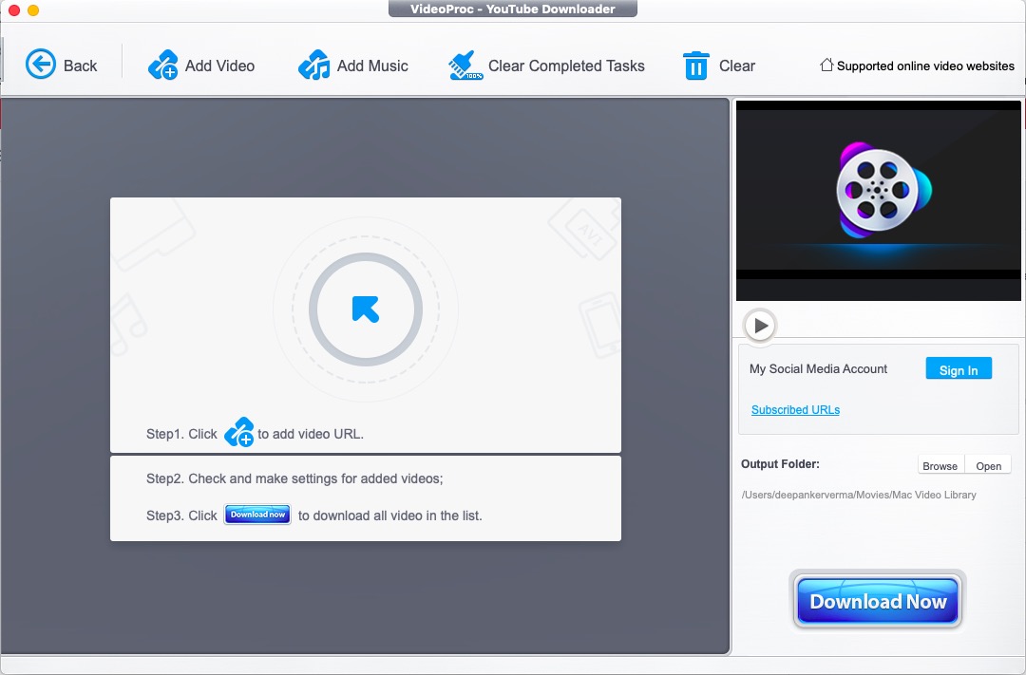Click Browse to choose output folder

[940, 465]
